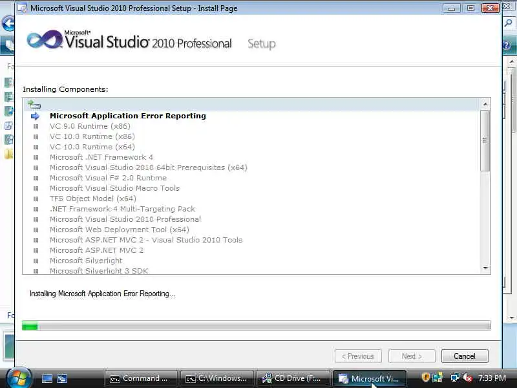Click pause icon beside the Microsoft Silverlight row
The width and height of the screenshot is (517, 388).
(36, 261)
